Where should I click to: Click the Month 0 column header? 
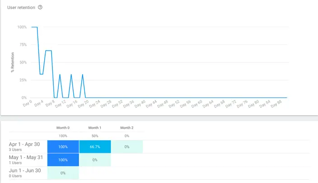pos(63,128)
